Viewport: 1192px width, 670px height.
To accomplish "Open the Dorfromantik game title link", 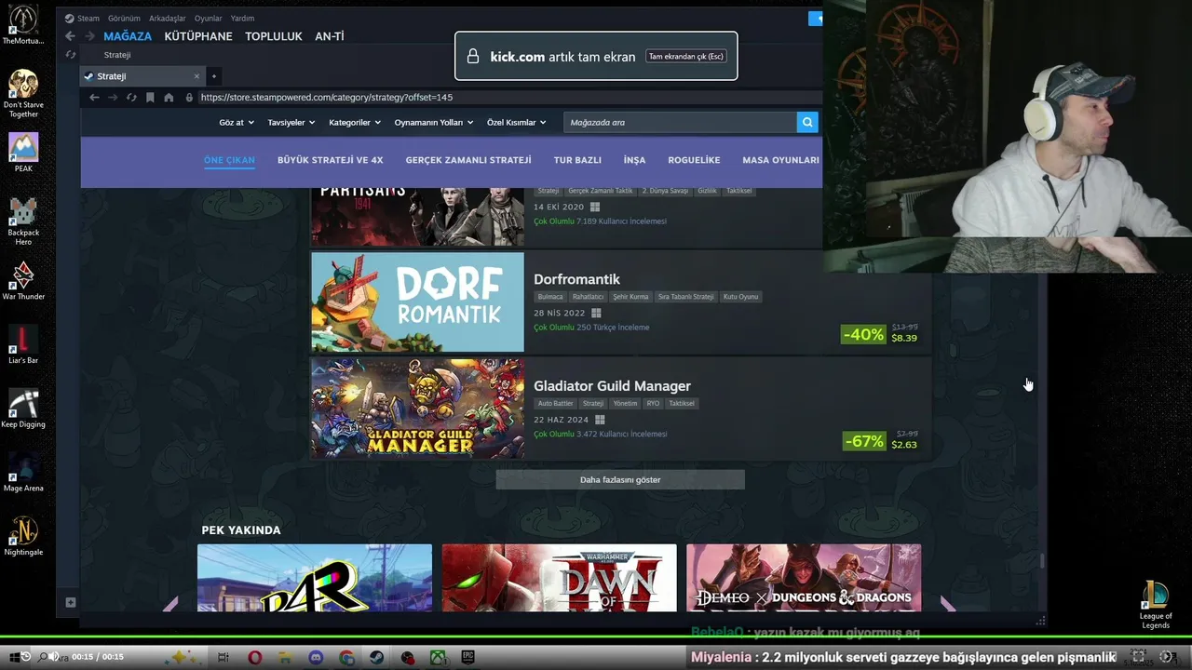I will click(x=576, y=279).
